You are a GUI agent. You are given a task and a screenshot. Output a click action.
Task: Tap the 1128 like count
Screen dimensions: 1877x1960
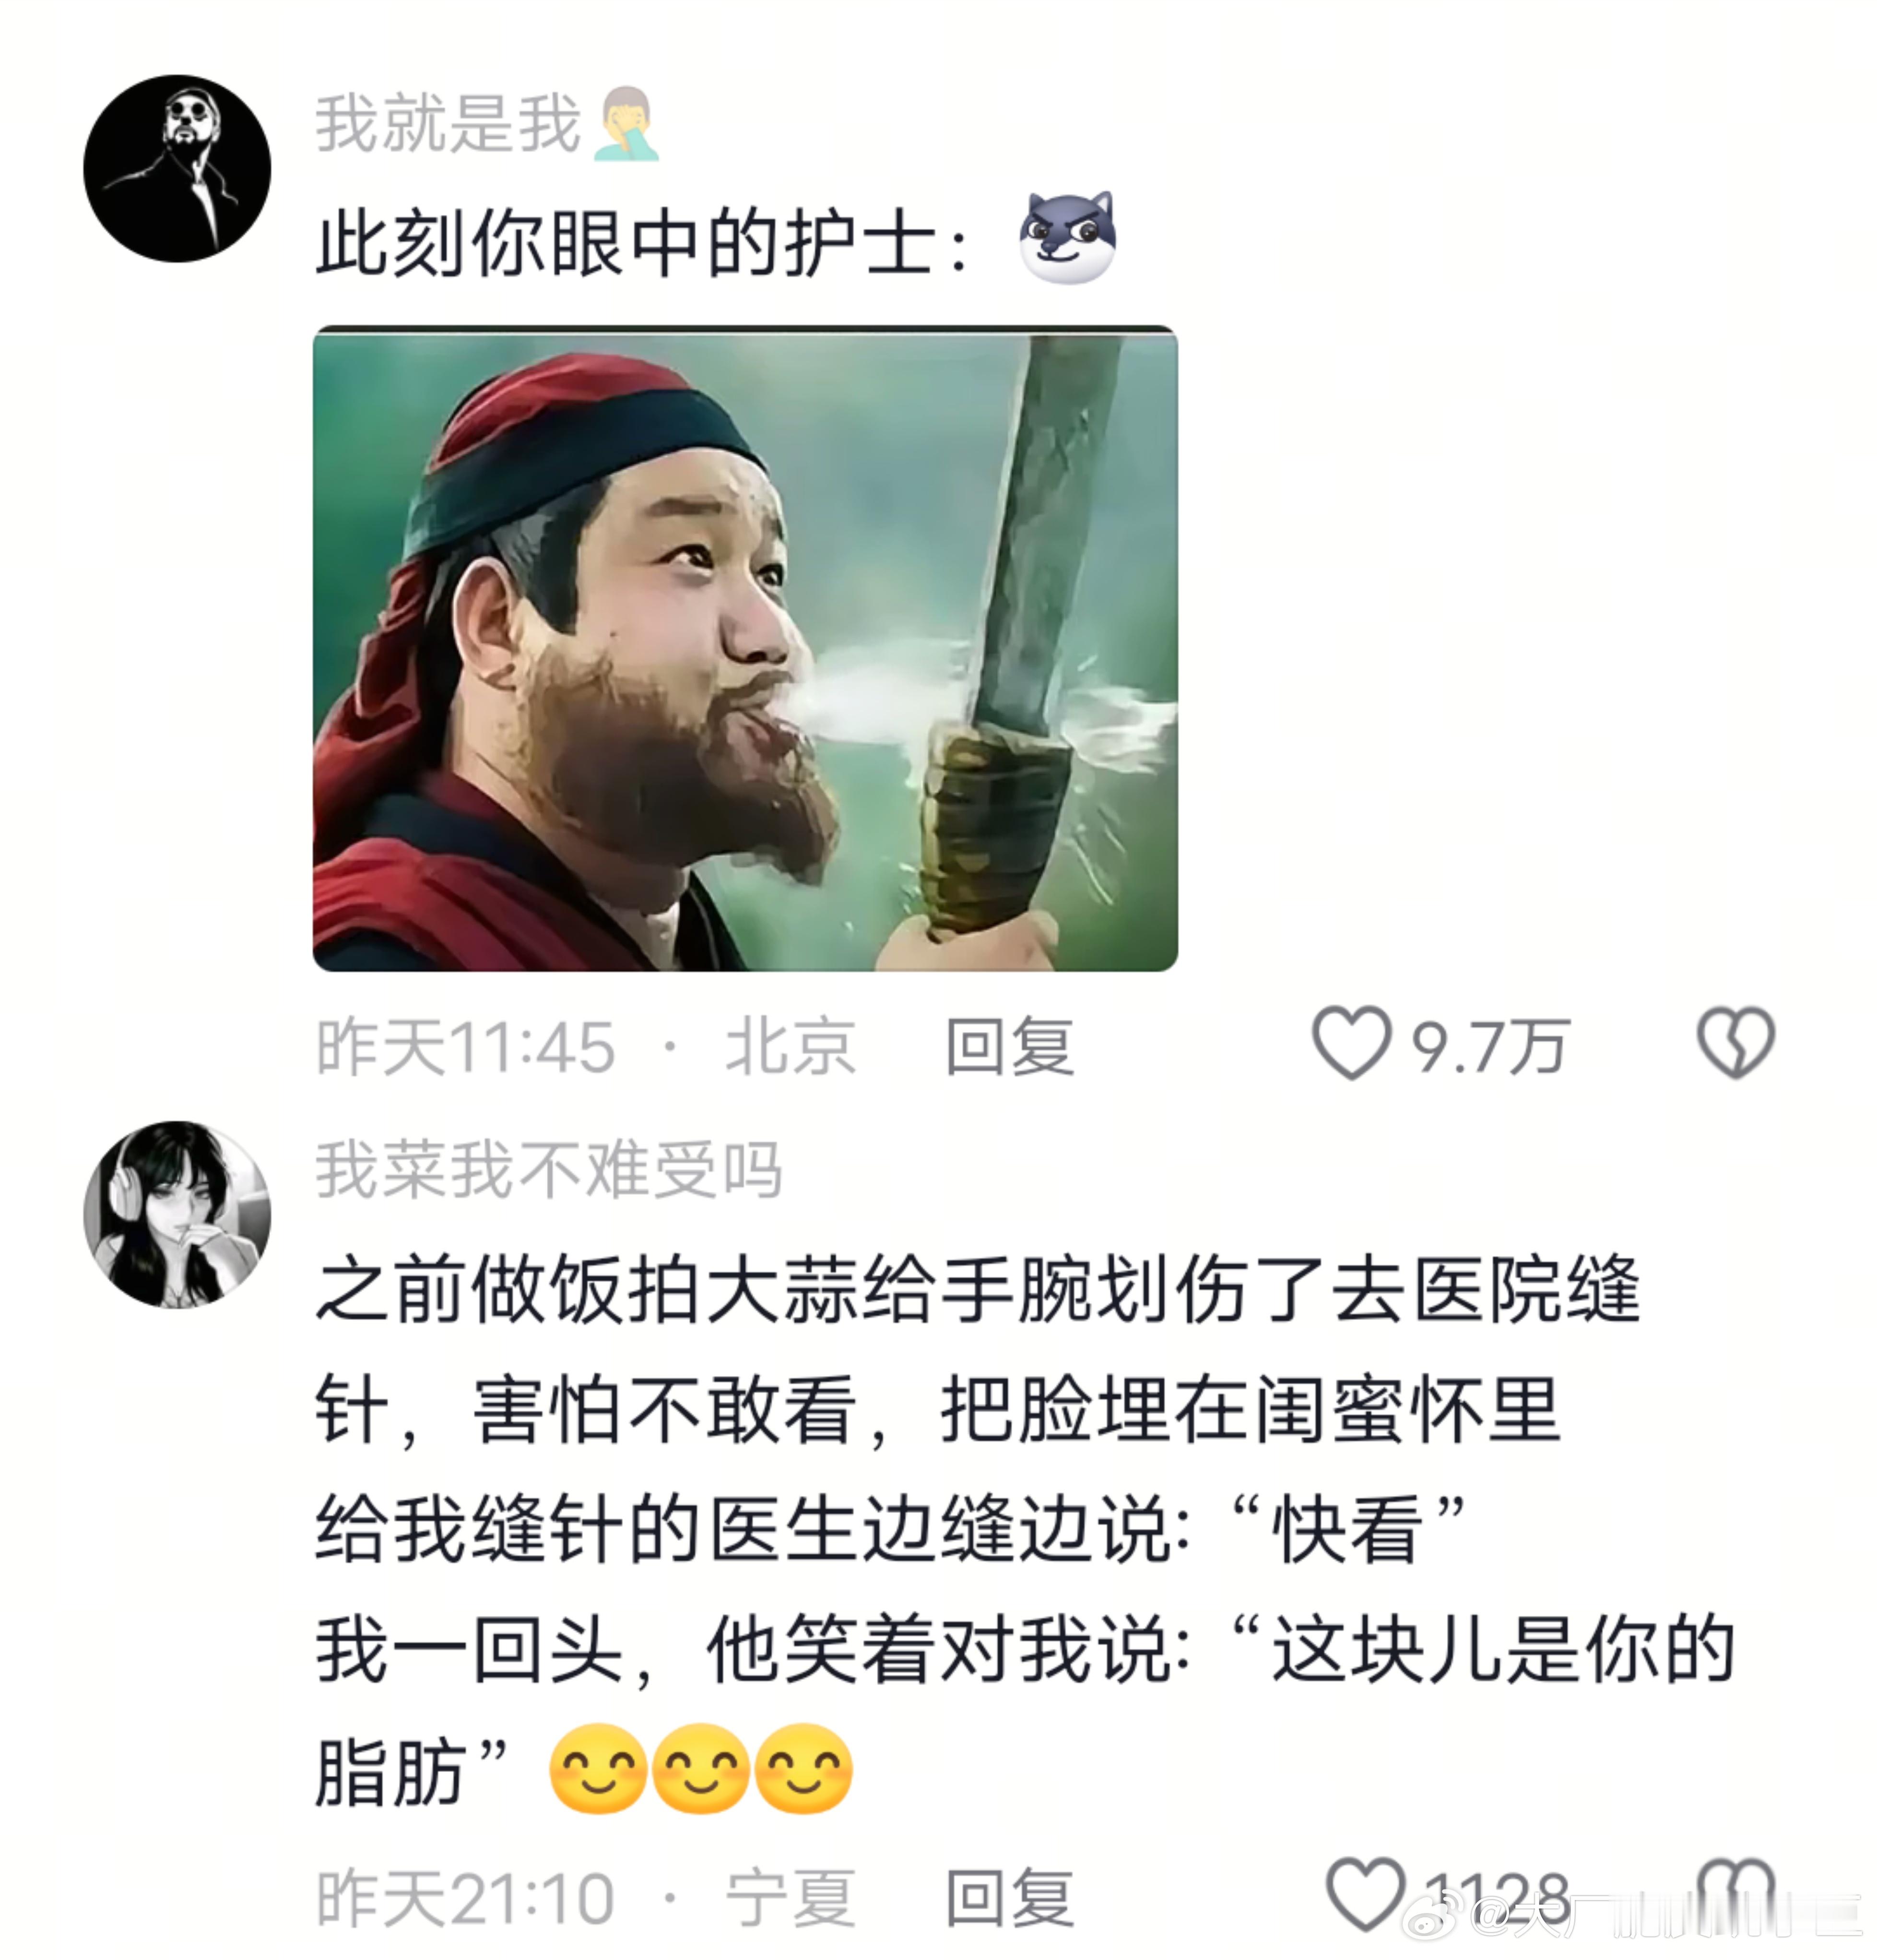pyautogui.click(x=1497, y=1894)
